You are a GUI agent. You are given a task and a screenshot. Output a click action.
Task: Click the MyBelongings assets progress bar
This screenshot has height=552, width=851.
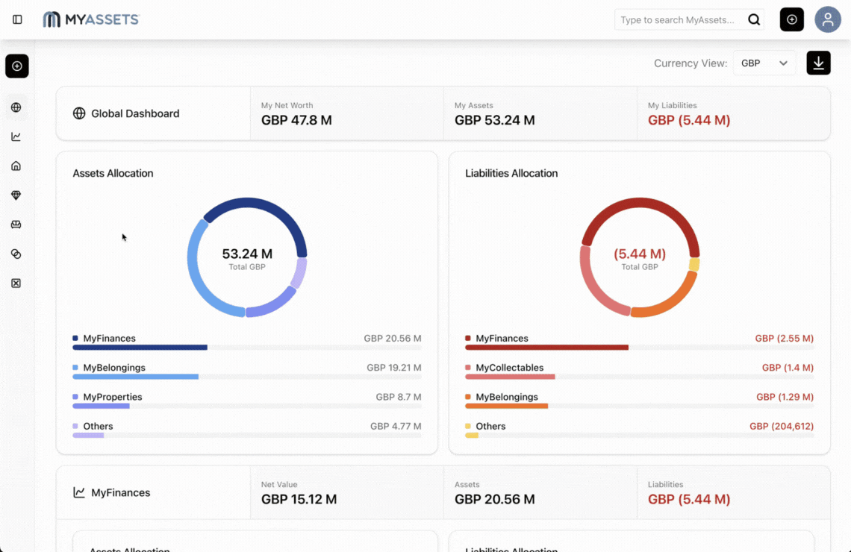point(135,377)
